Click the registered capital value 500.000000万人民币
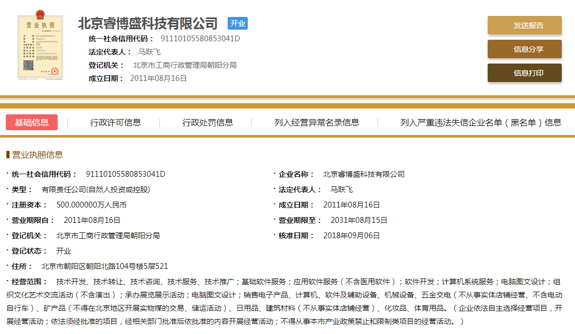 pos(92,205)
